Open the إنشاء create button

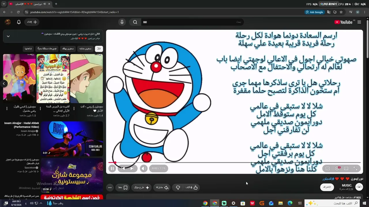coord(32,22)
